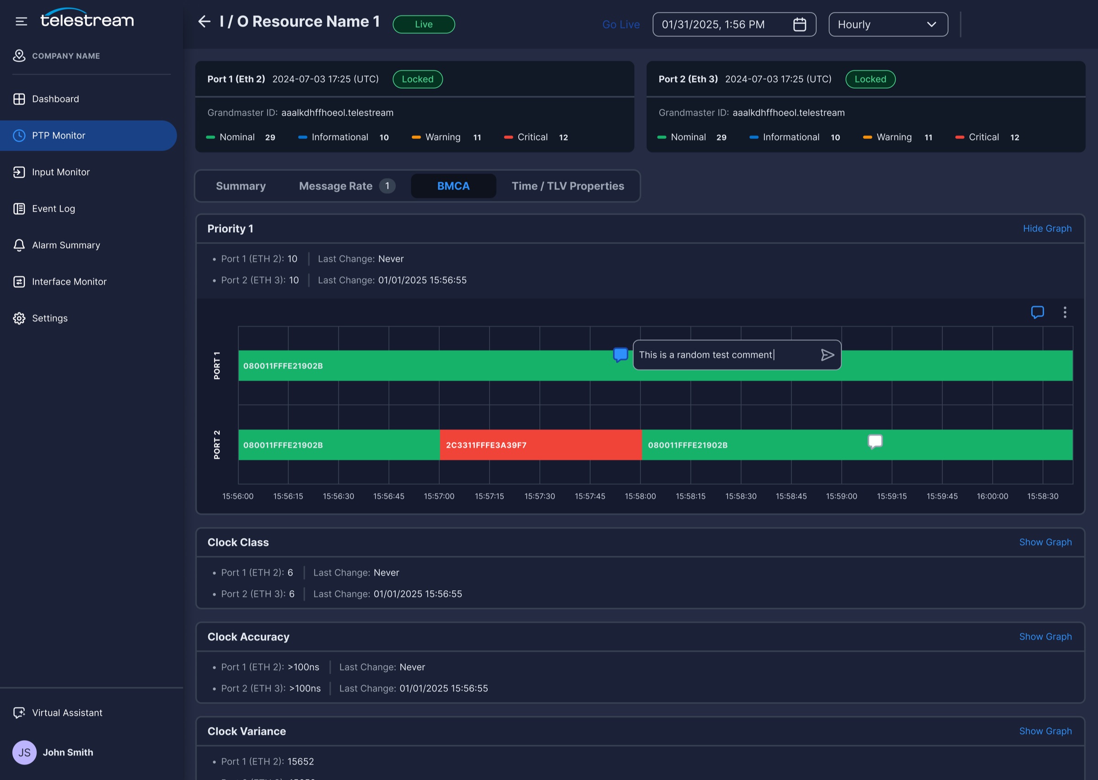This screenshot has height=780, width=1098.
Task: Open Alarm Summary page
Action: tap(88, 245)
